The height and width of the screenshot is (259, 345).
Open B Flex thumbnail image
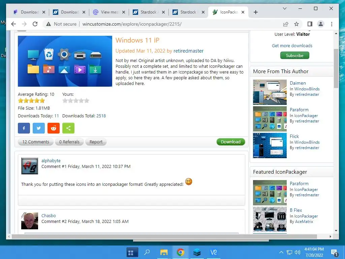(270, 219)
